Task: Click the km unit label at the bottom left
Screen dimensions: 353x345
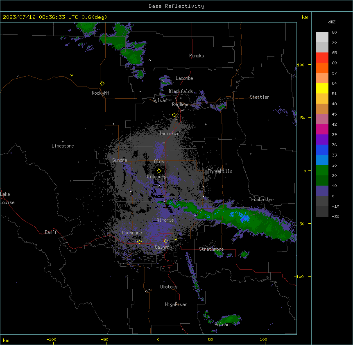Action: tap(6, 340)
